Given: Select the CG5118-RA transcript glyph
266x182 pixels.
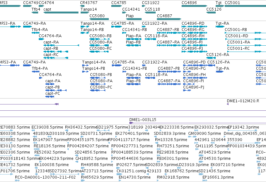Looking at the screenshot, I should click(x=150, y=39).
